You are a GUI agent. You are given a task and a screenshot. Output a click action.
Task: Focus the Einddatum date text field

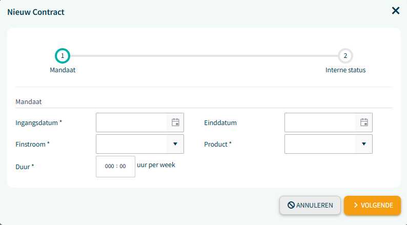tap(320, 122)
